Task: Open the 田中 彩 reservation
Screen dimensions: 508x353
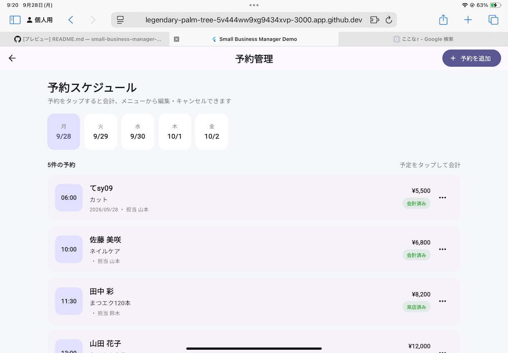Action: click(254, 301)
